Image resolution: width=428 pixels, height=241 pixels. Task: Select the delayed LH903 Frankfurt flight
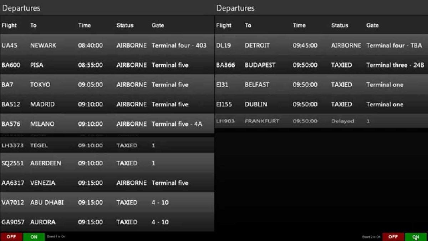(321, 121)
